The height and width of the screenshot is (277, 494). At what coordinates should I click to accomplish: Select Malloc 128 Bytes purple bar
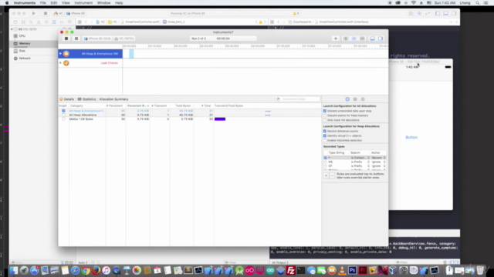point(220,119)
